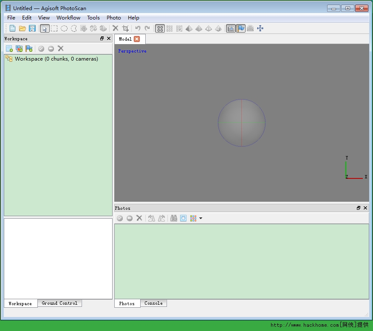Close the Photos panel
Screen dimensions: 373x331
(365, 208)
